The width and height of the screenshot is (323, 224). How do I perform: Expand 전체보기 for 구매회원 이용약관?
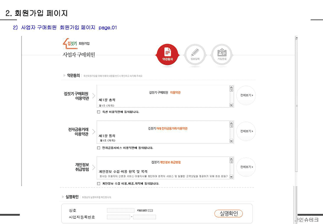[246, 95]
